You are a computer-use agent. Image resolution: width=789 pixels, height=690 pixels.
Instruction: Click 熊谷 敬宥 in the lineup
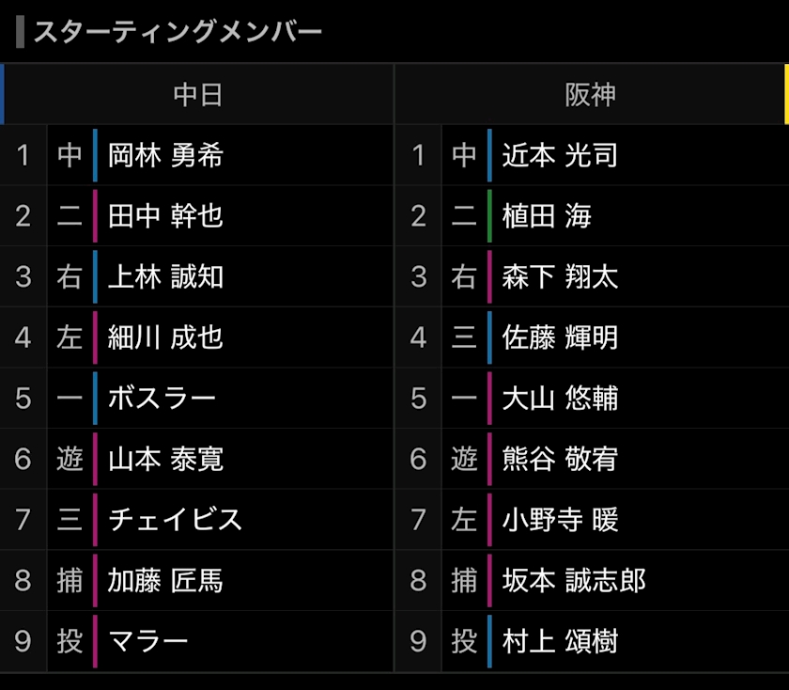(x=560, y=460)
